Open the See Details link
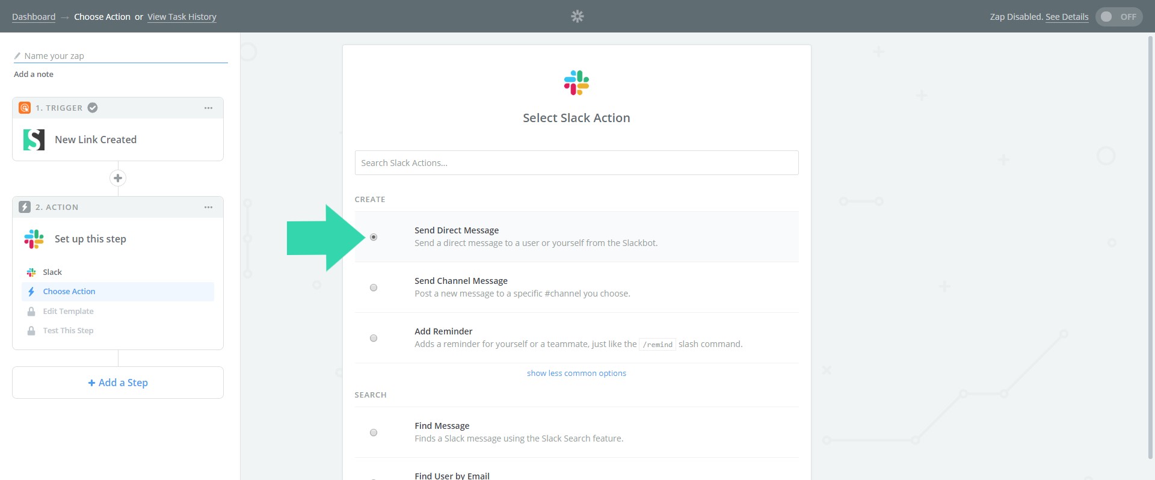1155x480 pixels. (x=1067, y=17)
